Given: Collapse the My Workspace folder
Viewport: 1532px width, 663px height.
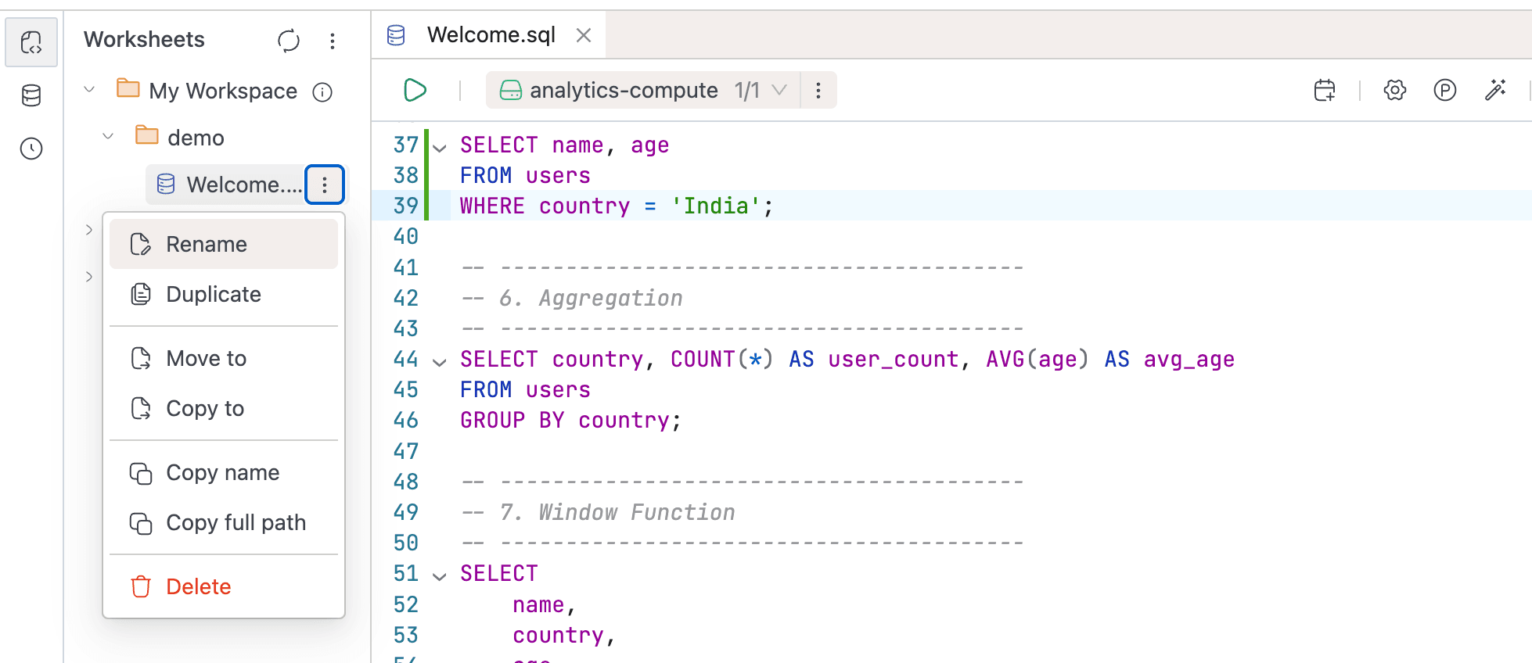Looking at the screenshot, I should [89, 90].
